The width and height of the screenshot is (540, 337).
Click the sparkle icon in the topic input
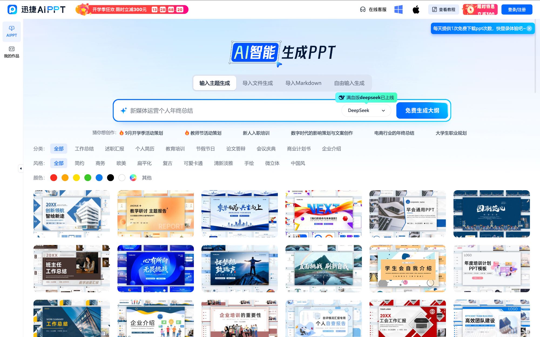click(x=123, y=111)
